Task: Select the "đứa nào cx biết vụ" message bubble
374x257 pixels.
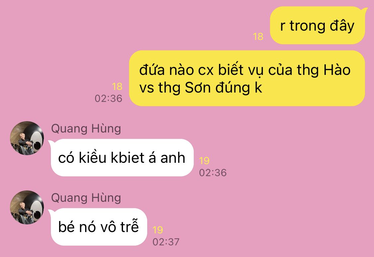Action: 247,78
